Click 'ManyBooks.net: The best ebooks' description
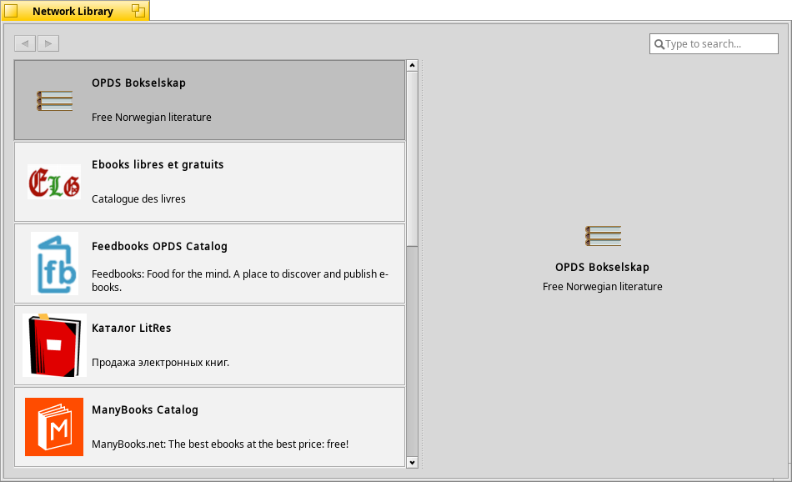The width and height of the screenshot is (792, 482). (220, 444)
